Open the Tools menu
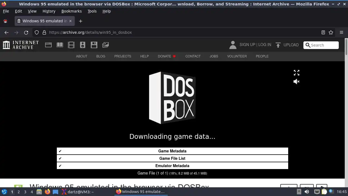Screen dimensions: 348x196 pyautogui.click(x=92, y=11)
